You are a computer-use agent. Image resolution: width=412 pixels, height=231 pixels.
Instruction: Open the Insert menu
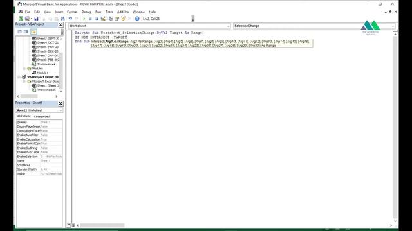point(59,12)
